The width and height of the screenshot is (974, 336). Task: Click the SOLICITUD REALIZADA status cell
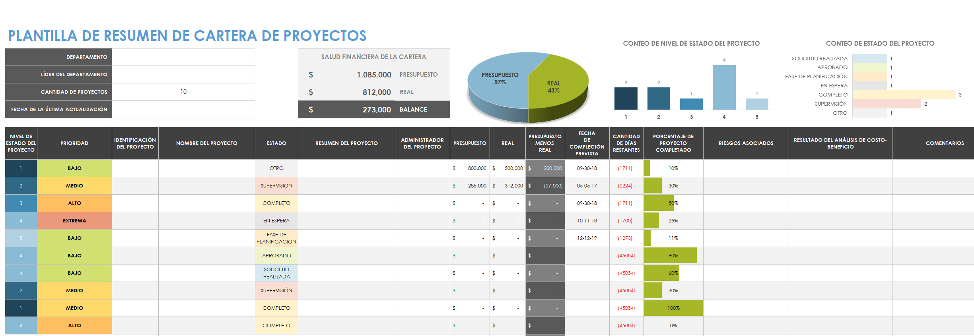click(x=276, y=273)
